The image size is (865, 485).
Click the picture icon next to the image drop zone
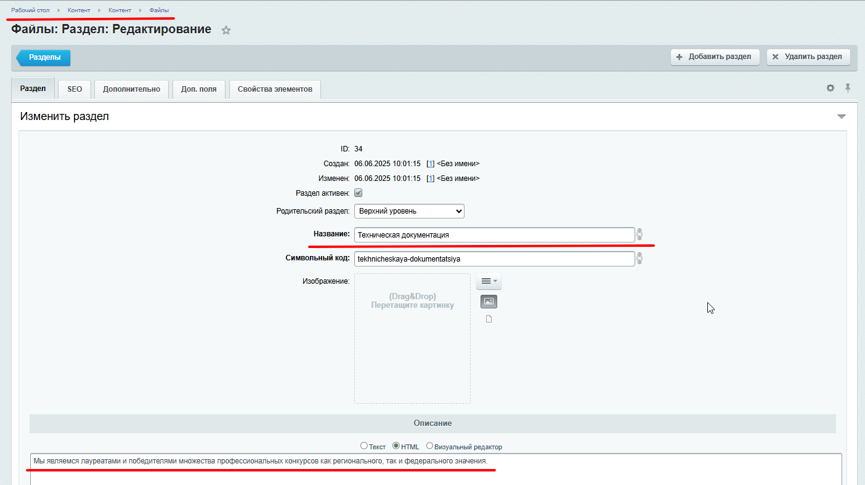tap(489, 302)
